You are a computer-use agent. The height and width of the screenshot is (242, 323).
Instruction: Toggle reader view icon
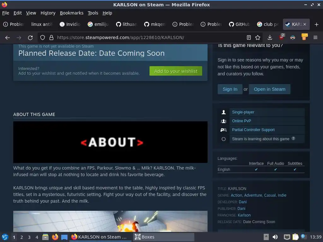pos(249,37)
